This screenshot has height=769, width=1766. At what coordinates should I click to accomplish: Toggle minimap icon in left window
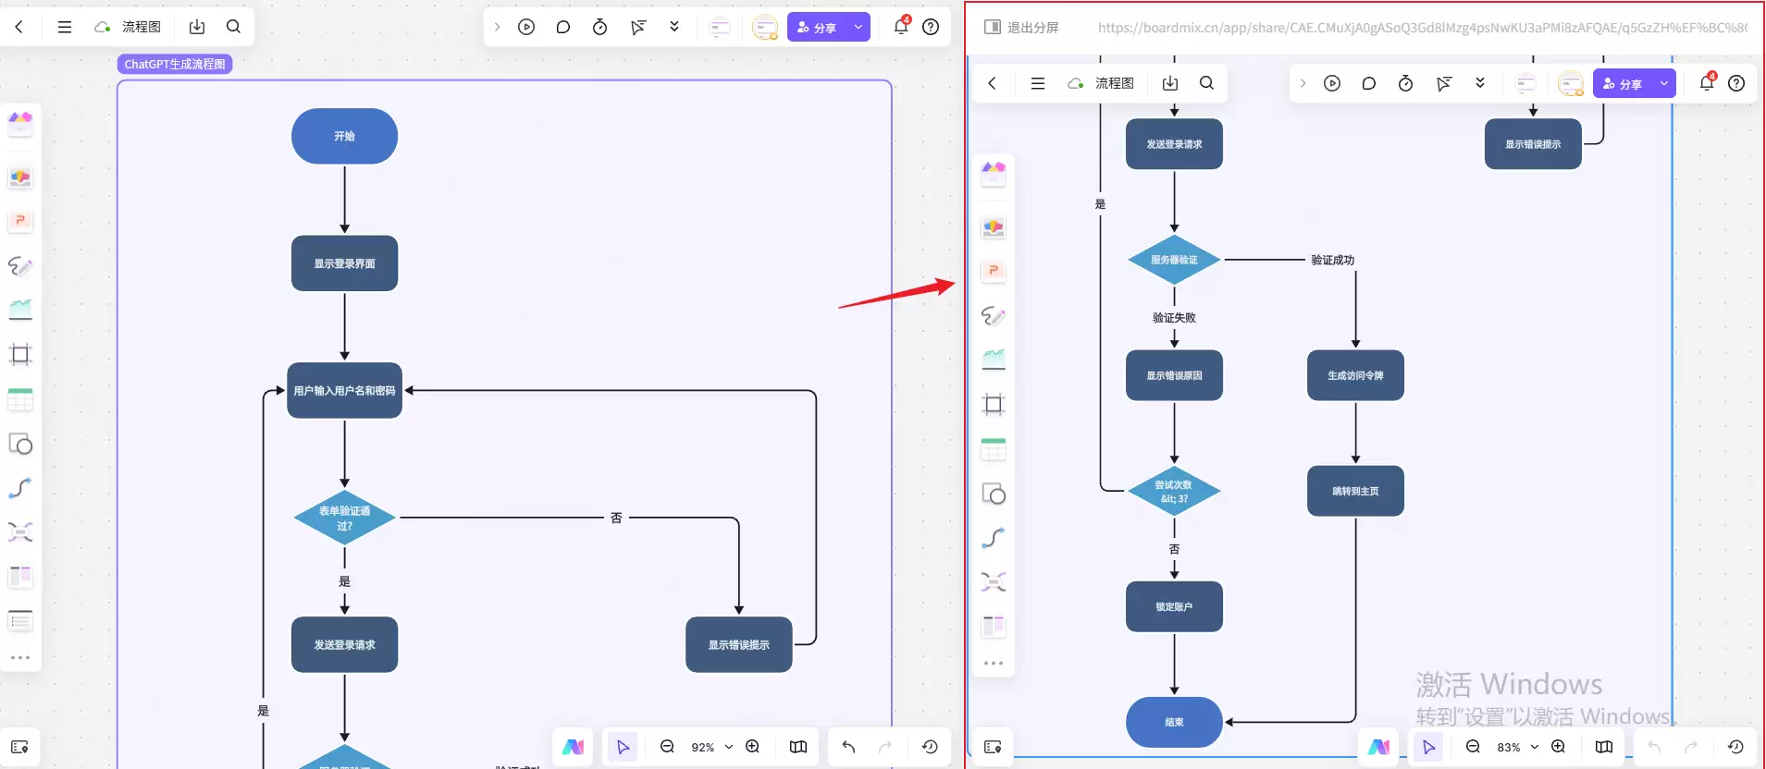pos(798,747)
